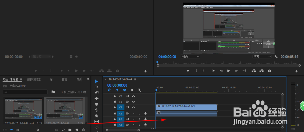Open timeline display settings wrench
The height and width of the screenshot is (132, 304).
(140, 90)
